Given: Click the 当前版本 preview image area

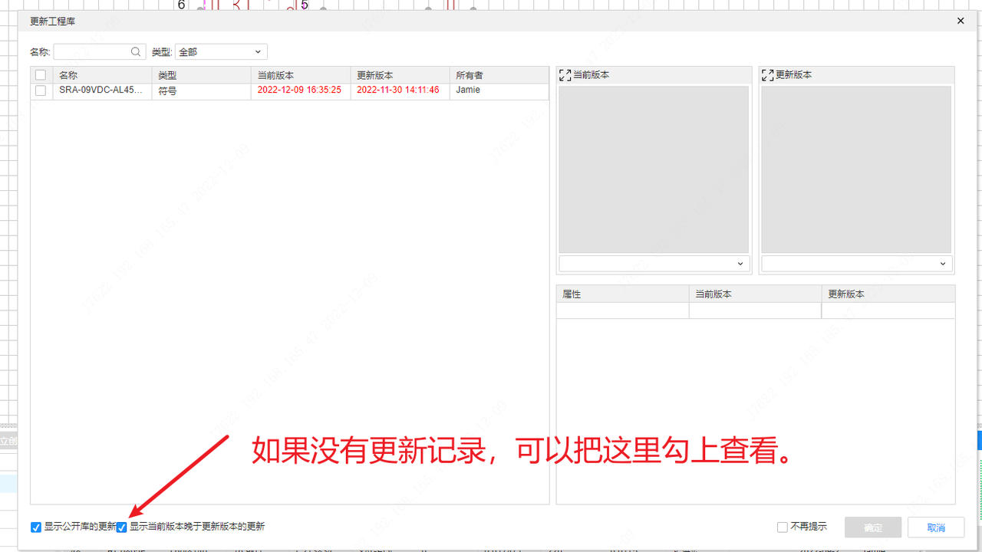Looking at the screenshot, I should click(654, 169).
